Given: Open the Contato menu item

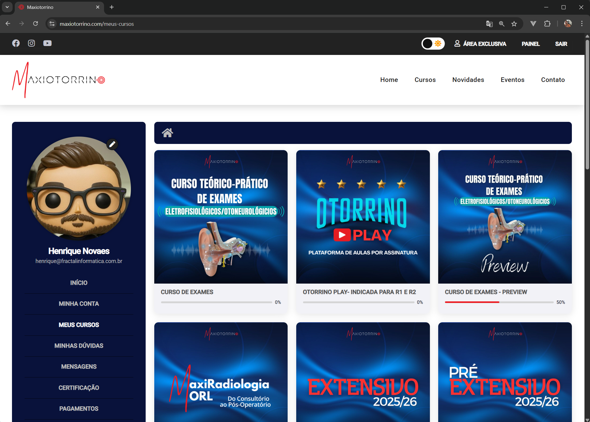Looking at the screenshot, I should click(553, 80).
